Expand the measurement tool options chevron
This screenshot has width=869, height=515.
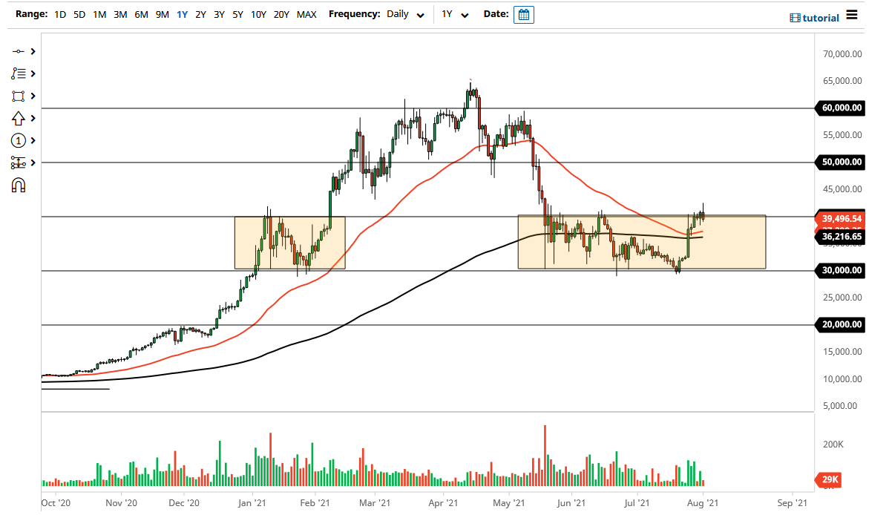[x=33, y=163]
